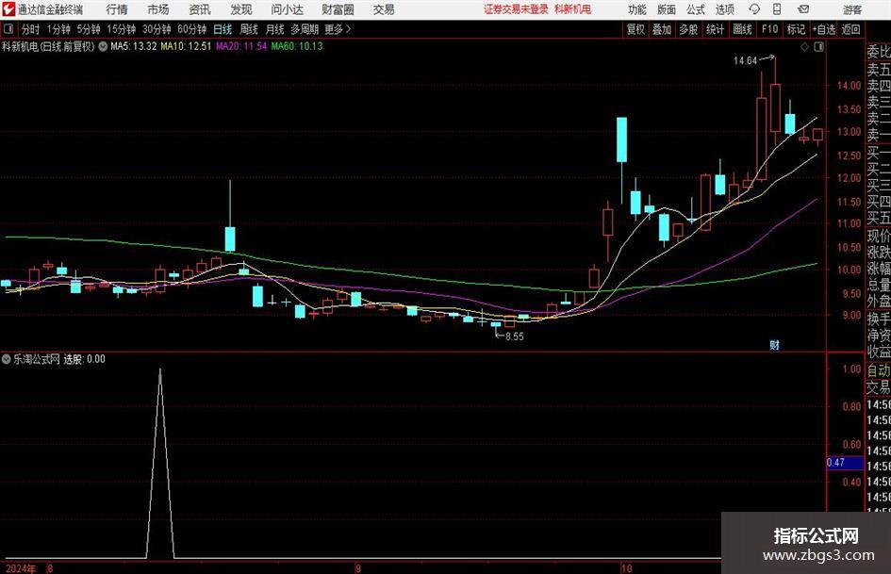Click the 标记 toolbar button

coord(796,29)
